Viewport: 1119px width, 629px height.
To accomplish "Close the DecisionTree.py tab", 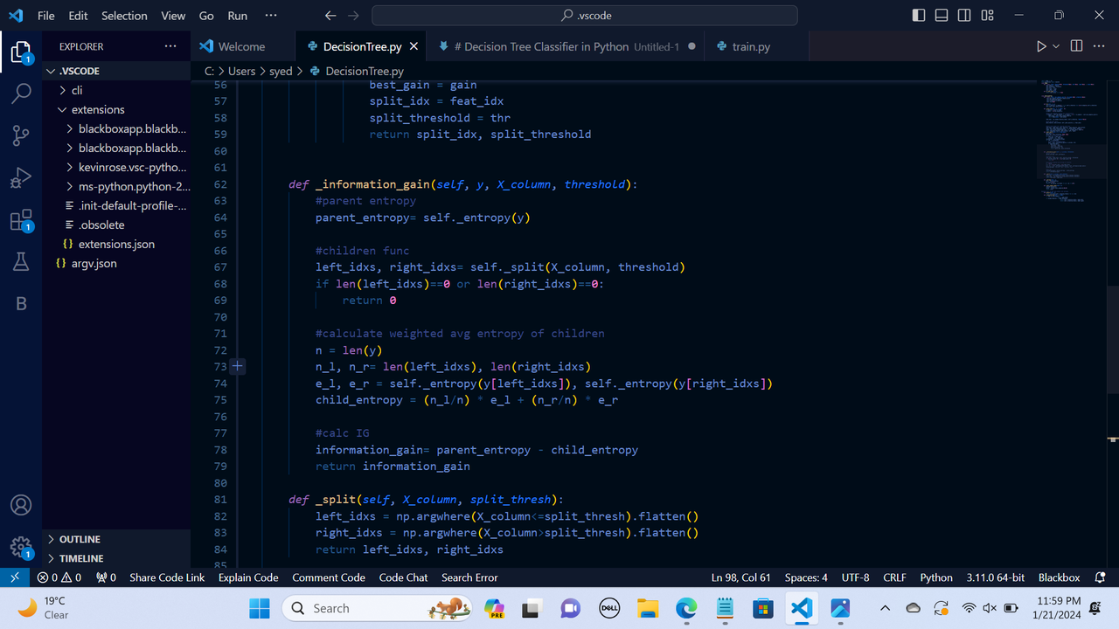I will click(x=414, y=46).
